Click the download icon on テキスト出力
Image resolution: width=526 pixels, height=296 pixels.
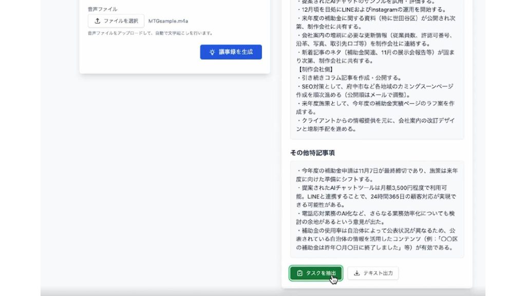[x=357, y=273]
